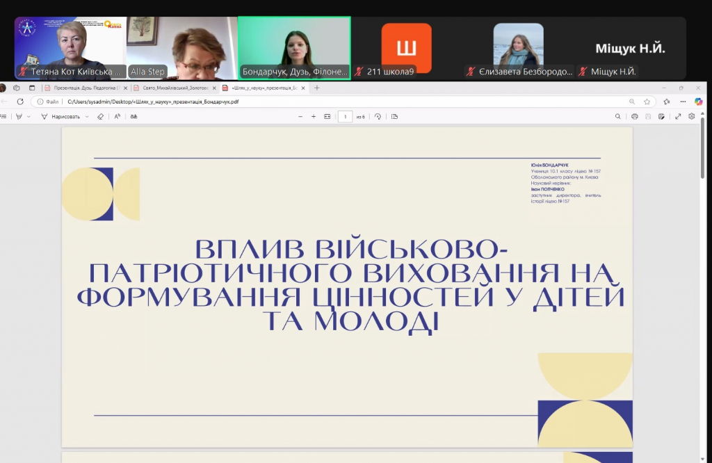This screenshot has height=463, width=712.
Task: Print the PDF document
Action: [634, 117]
